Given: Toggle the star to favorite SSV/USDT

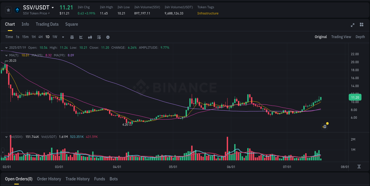Looking at the screenshot, I should click(9, 10).
